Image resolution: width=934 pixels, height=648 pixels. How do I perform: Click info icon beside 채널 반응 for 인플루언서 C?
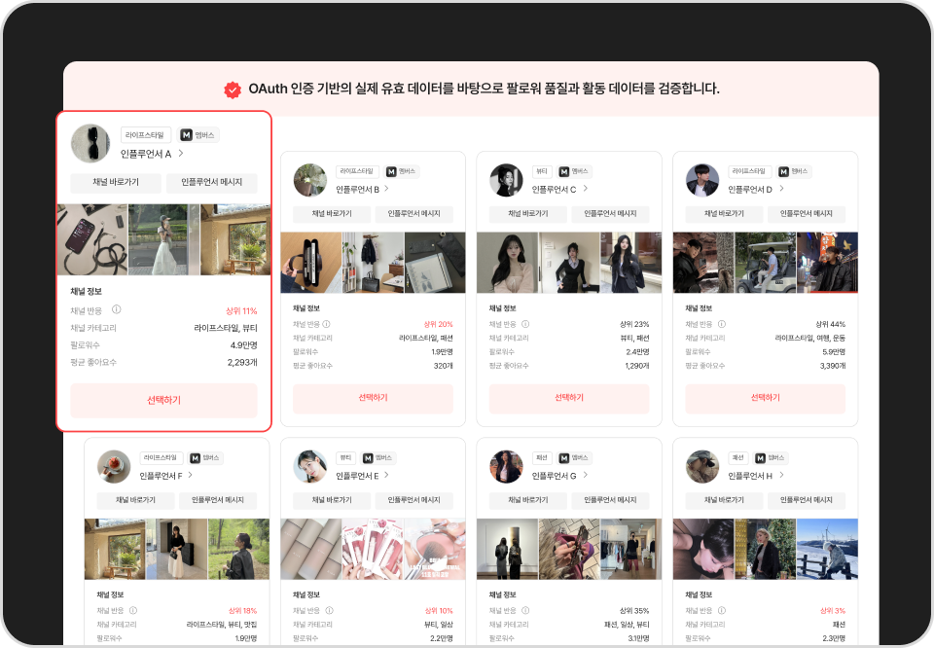[525, 324]
